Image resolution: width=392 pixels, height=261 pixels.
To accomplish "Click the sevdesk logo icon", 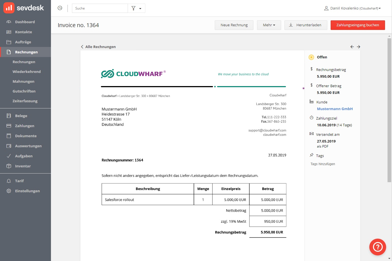I will point(9,8).
